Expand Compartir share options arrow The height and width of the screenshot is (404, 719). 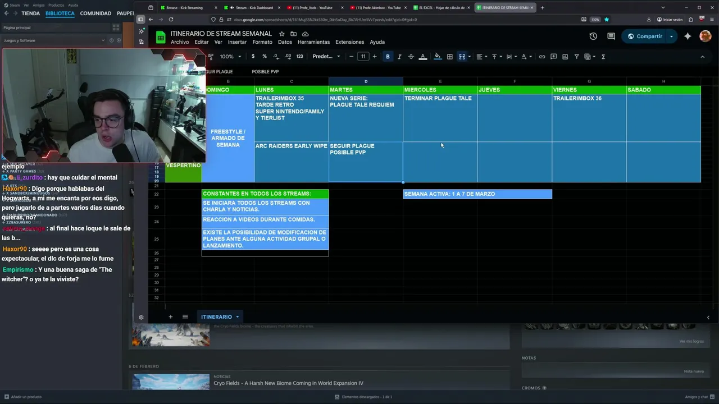pyautogui.click(x=671, y=36)
